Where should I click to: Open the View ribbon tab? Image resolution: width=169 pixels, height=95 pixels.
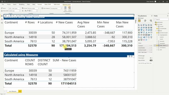28,4
